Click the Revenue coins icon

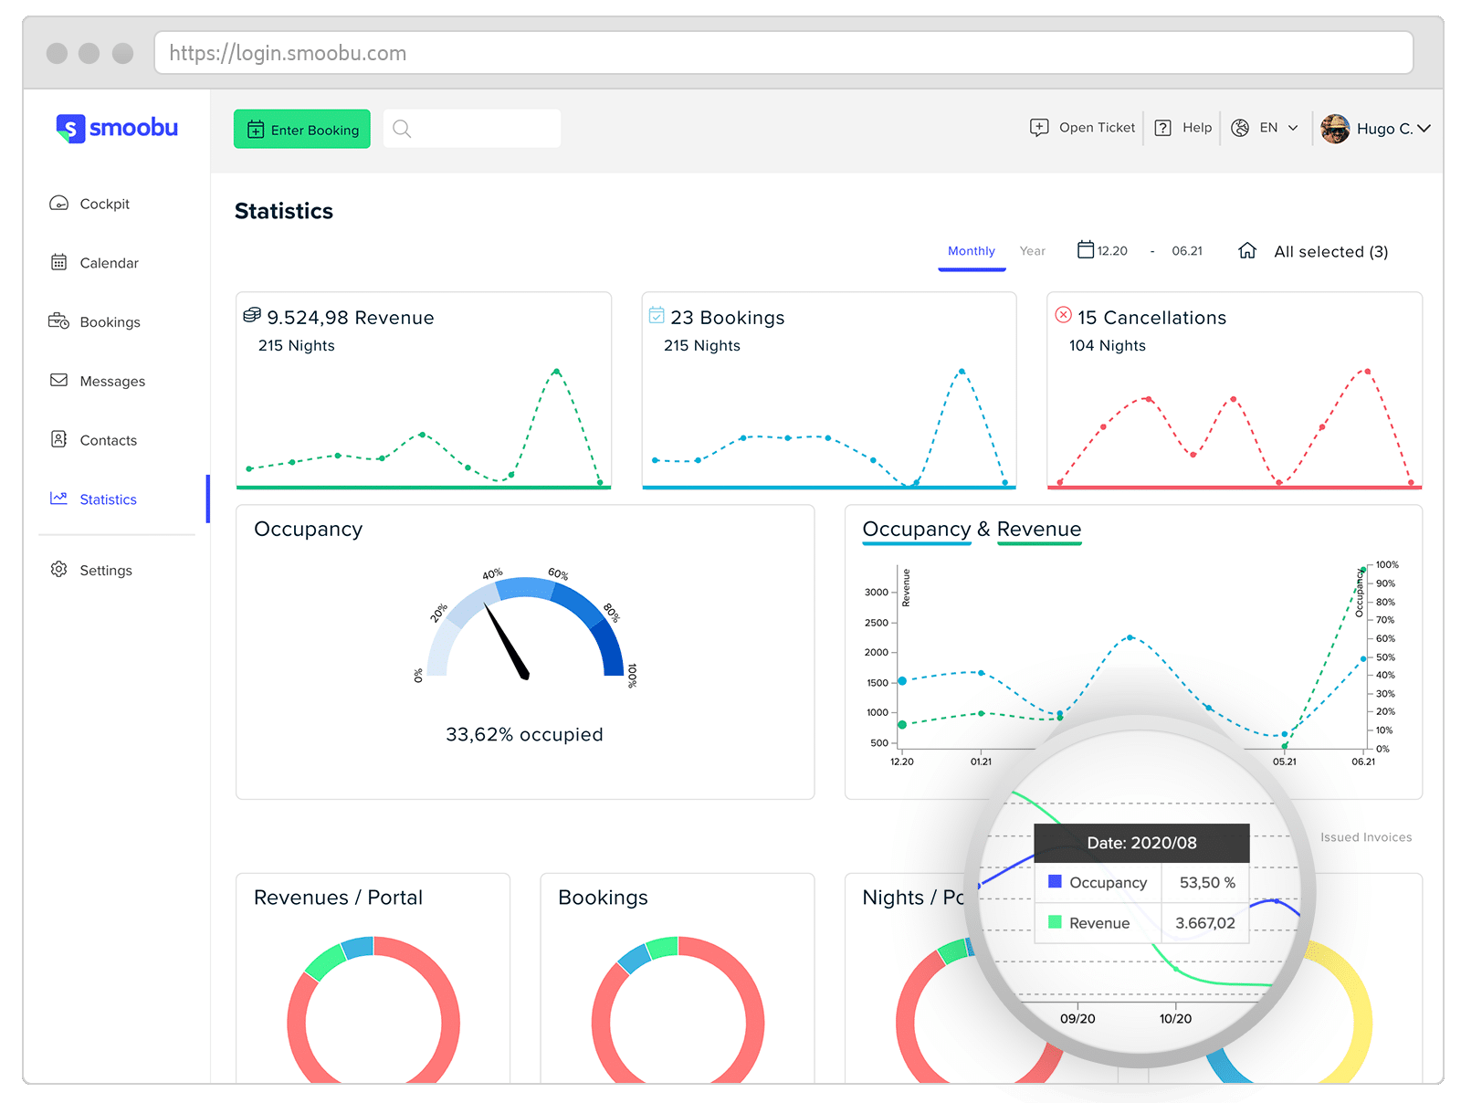pos(252,315)
